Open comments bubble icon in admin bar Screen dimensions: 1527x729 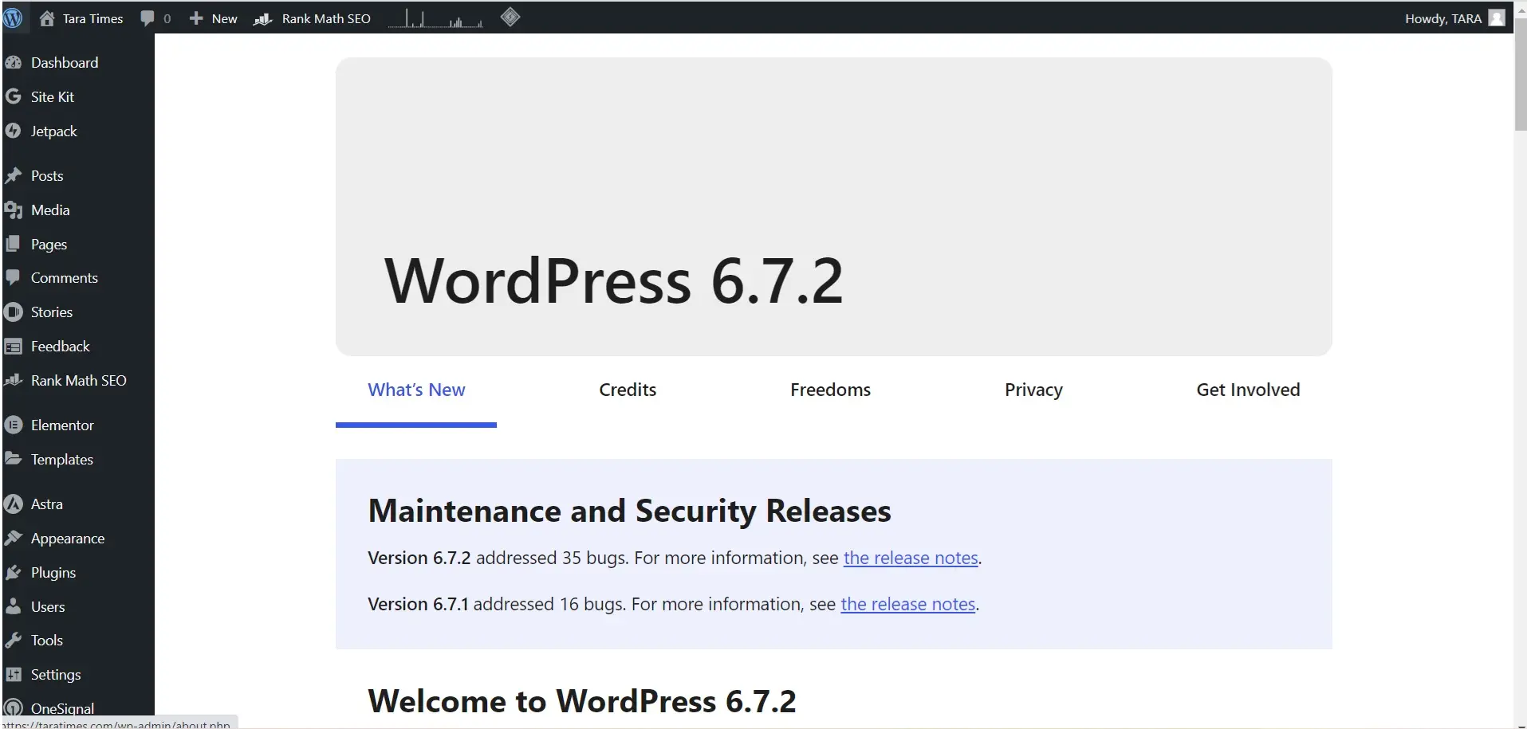[x=147, y=18]
